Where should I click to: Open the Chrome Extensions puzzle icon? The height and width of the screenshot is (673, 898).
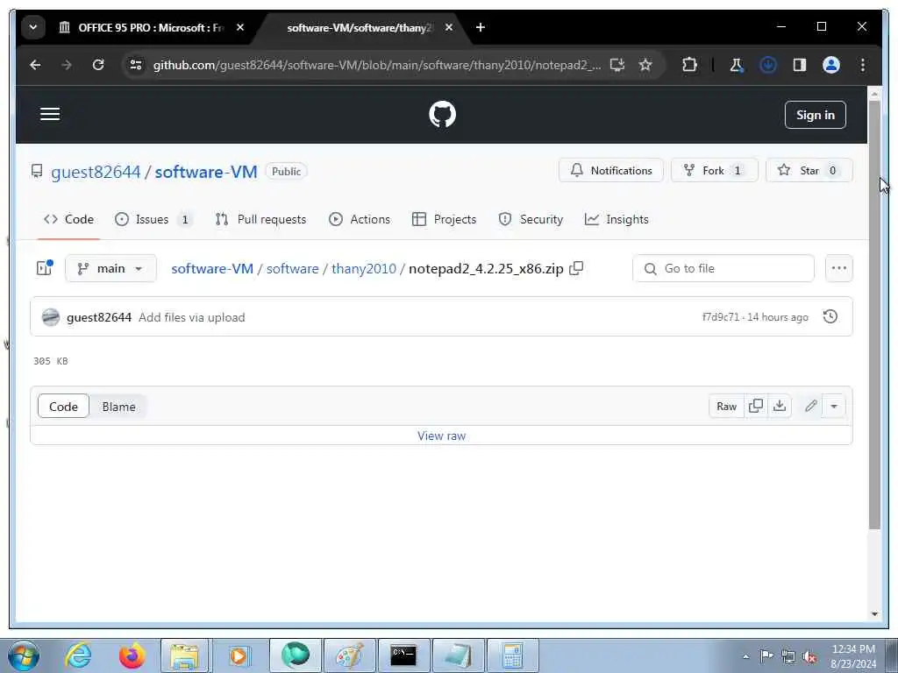(689, 65)
